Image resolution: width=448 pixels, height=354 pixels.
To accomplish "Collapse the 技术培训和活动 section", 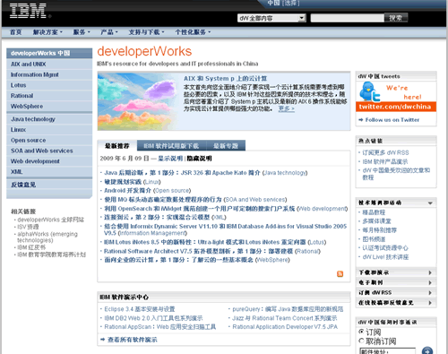I will pos(396,203).
